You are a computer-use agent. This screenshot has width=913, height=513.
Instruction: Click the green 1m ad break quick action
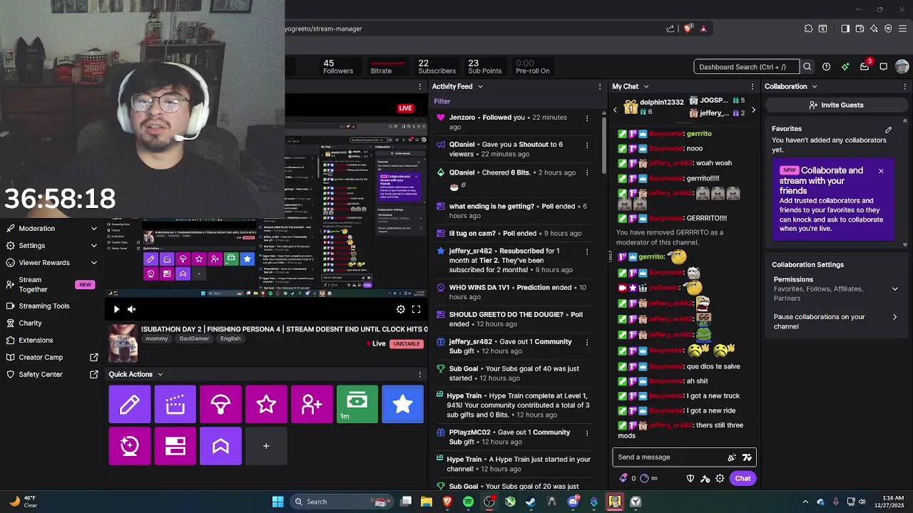pos(357,404)
